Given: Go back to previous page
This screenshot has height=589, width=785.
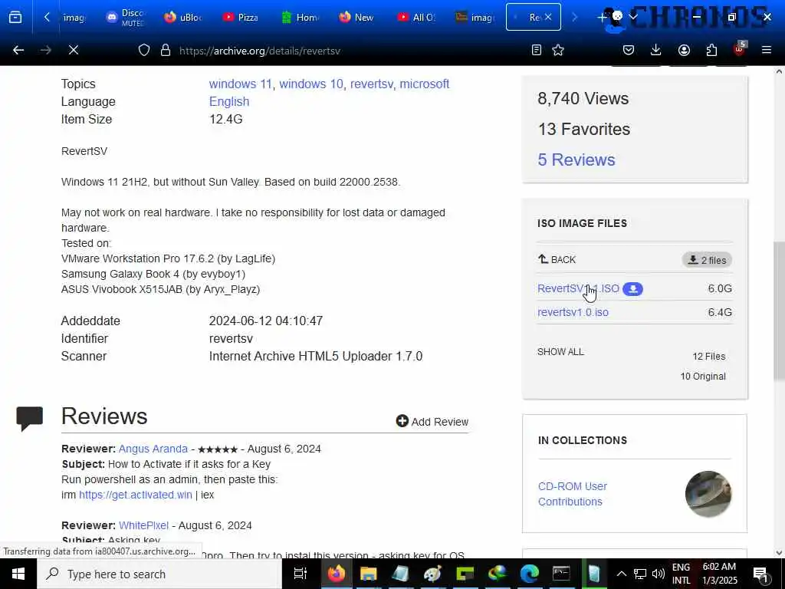Looking at the screenshot, I should pyautogui.click(x=18, y=50).
